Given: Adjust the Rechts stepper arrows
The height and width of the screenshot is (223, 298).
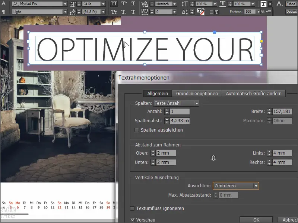Looking at the screenshot, I should [x=269, y=162].
